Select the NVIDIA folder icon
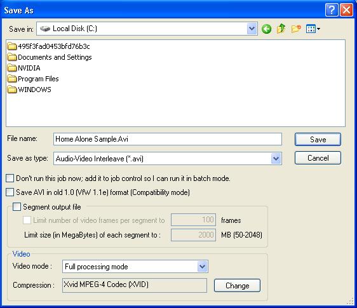357x308 pixels. coord(12,68)
